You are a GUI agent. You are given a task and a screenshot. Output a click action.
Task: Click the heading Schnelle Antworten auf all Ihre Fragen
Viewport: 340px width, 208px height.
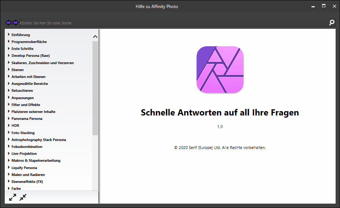click(x=220, y=113)
